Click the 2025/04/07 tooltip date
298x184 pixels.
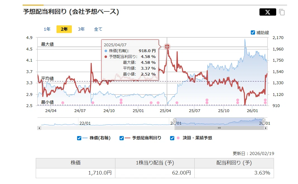115,45
